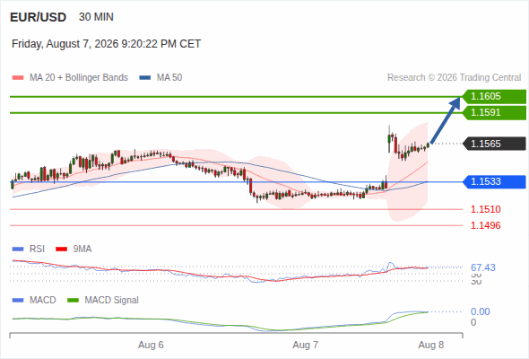Click the blue upward trend arrow
This screenshot has width=529, height=359.
click(446, 120)
